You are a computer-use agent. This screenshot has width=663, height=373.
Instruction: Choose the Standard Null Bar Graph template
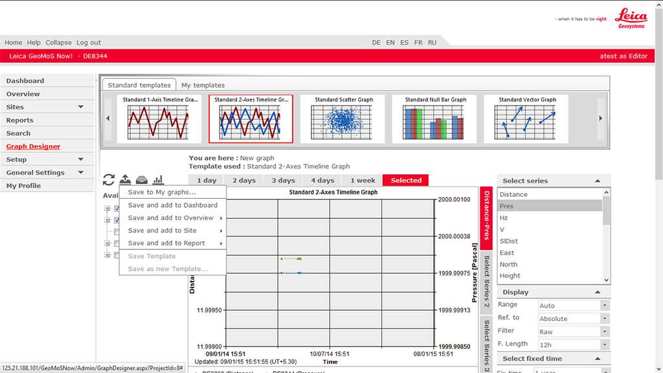[x=434, y=119]
